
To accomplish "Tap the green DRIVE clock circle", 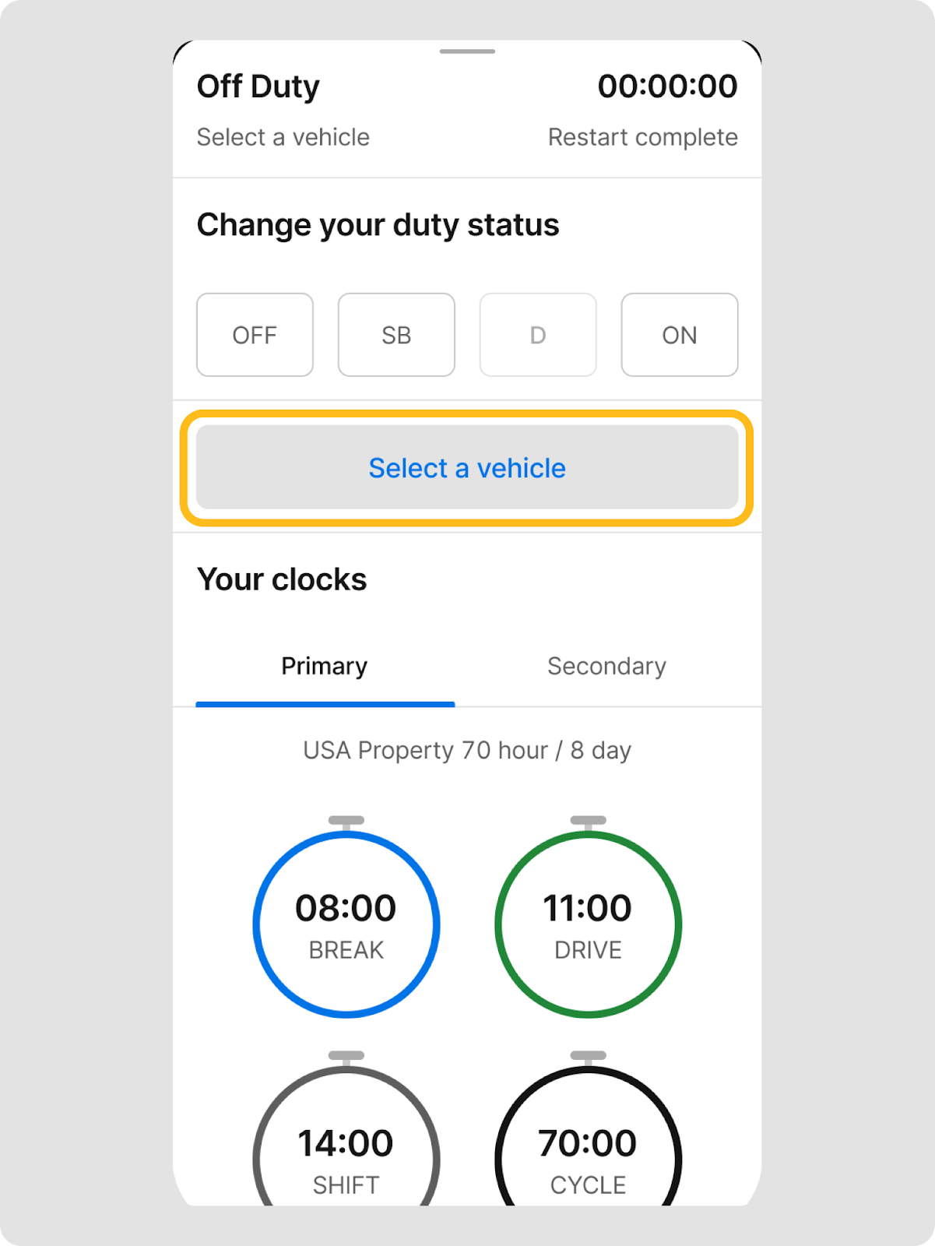I will tap(588, 924).
